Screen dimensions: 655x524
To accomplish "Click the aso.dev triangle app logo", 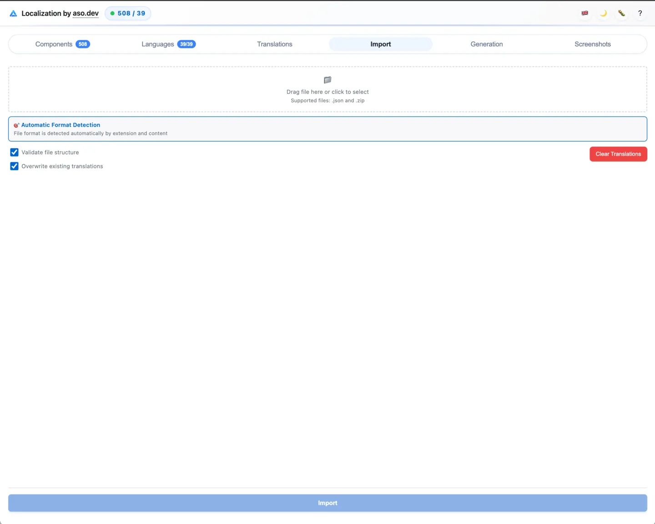I will pyautogui.click(x=13, y=13).
